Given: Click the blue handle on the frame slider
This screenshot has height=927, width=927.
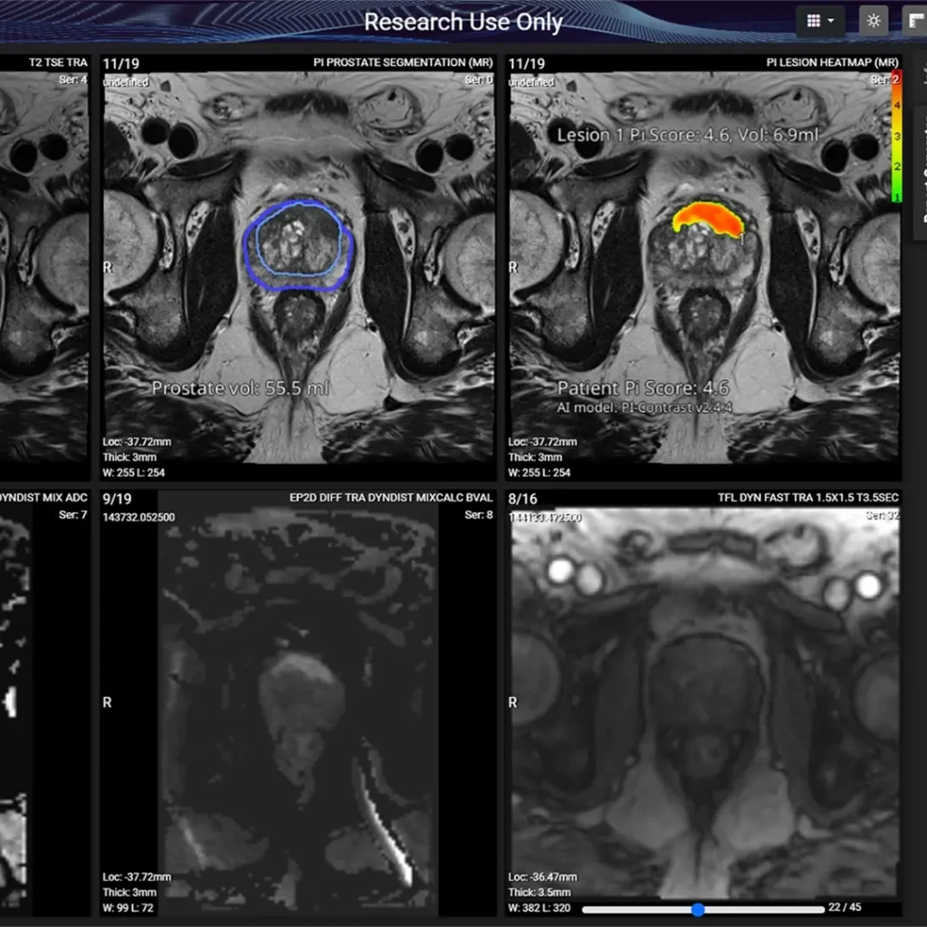Looking at the screenshot, I should [x=697, y=909].
